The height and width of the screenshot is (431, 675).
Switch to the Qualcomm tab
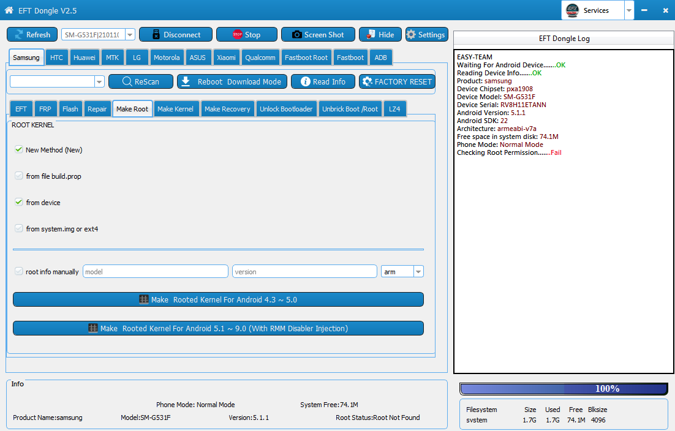tap(260, 57)
